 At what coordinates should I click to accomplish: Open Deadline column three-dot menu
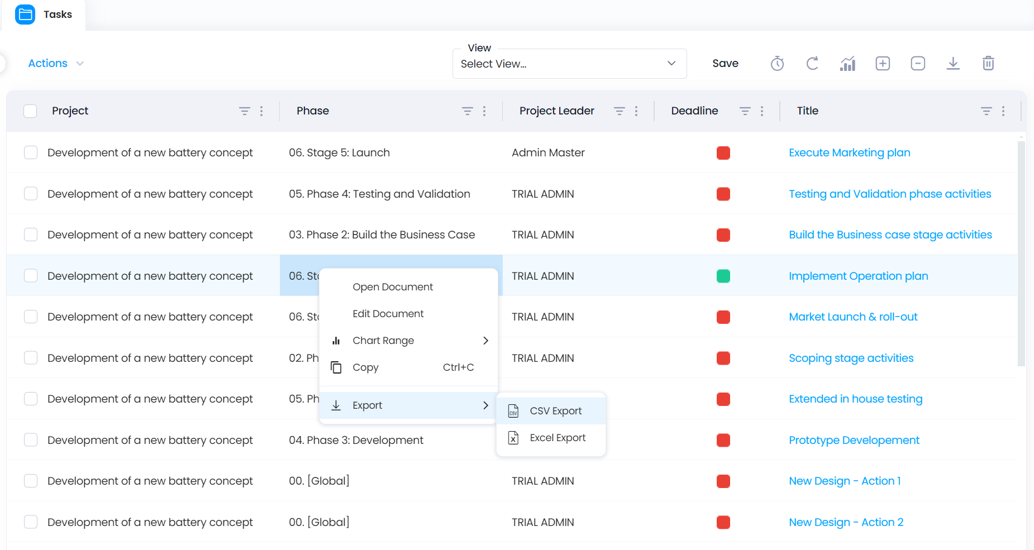[762, 111]
